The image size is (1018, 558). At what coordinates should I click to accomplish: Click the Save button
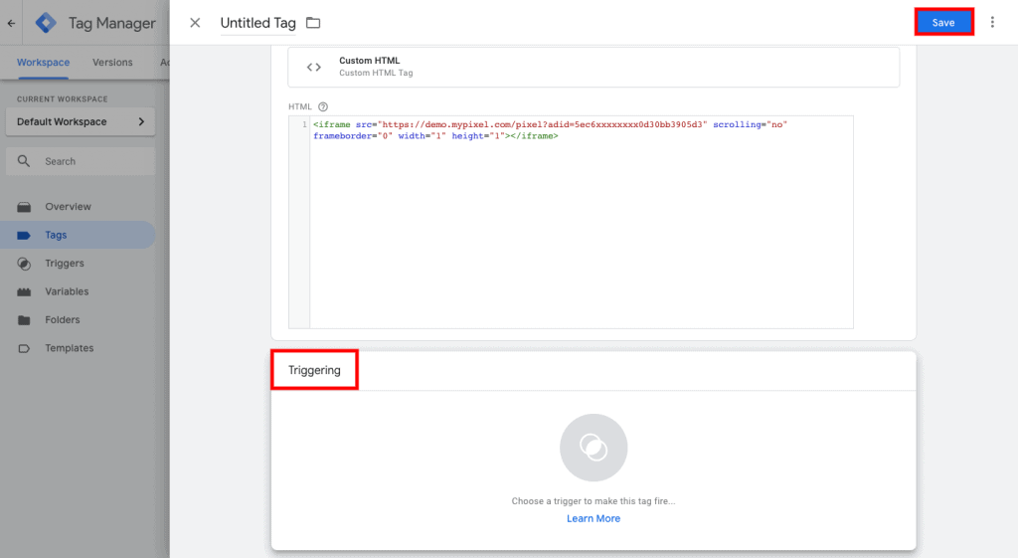coord(942,22)
